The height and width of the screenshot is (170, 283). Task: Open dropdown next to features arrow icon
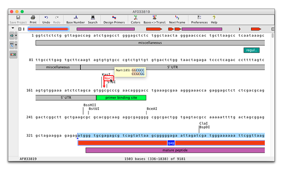point(16,36)
